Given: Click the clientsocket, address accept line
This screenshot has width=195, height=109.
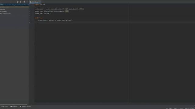Looking at the screenshot, I should [x=55, y=20].
